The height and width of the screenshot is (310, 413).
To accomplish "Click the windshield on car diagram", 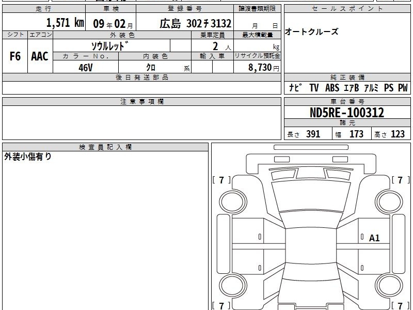I will click(311, 196).
